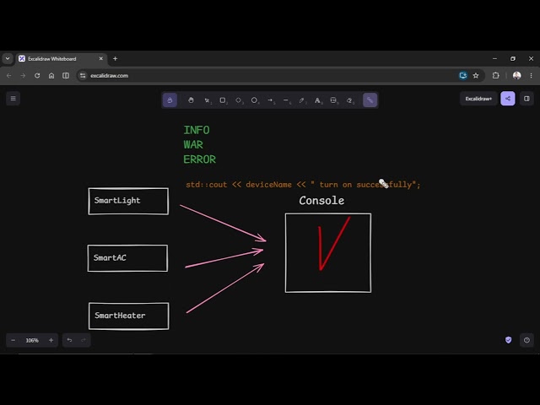Select the Insert image tool

pos(333,100)
